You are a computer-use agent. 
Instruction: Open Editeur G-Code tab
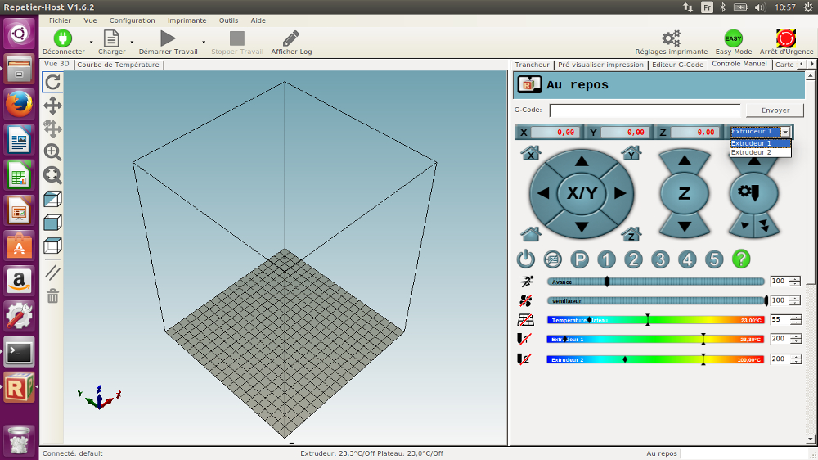[677, 65]
